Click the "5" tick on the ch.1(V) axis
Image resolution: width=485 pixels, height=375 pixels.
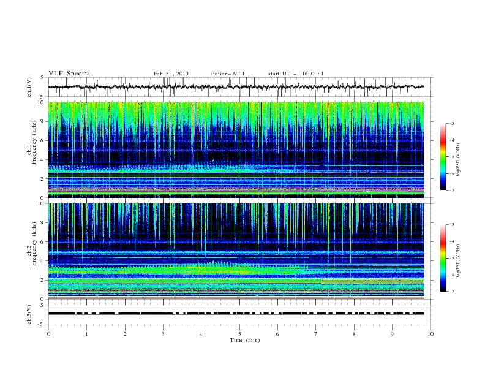click(42, 77)
